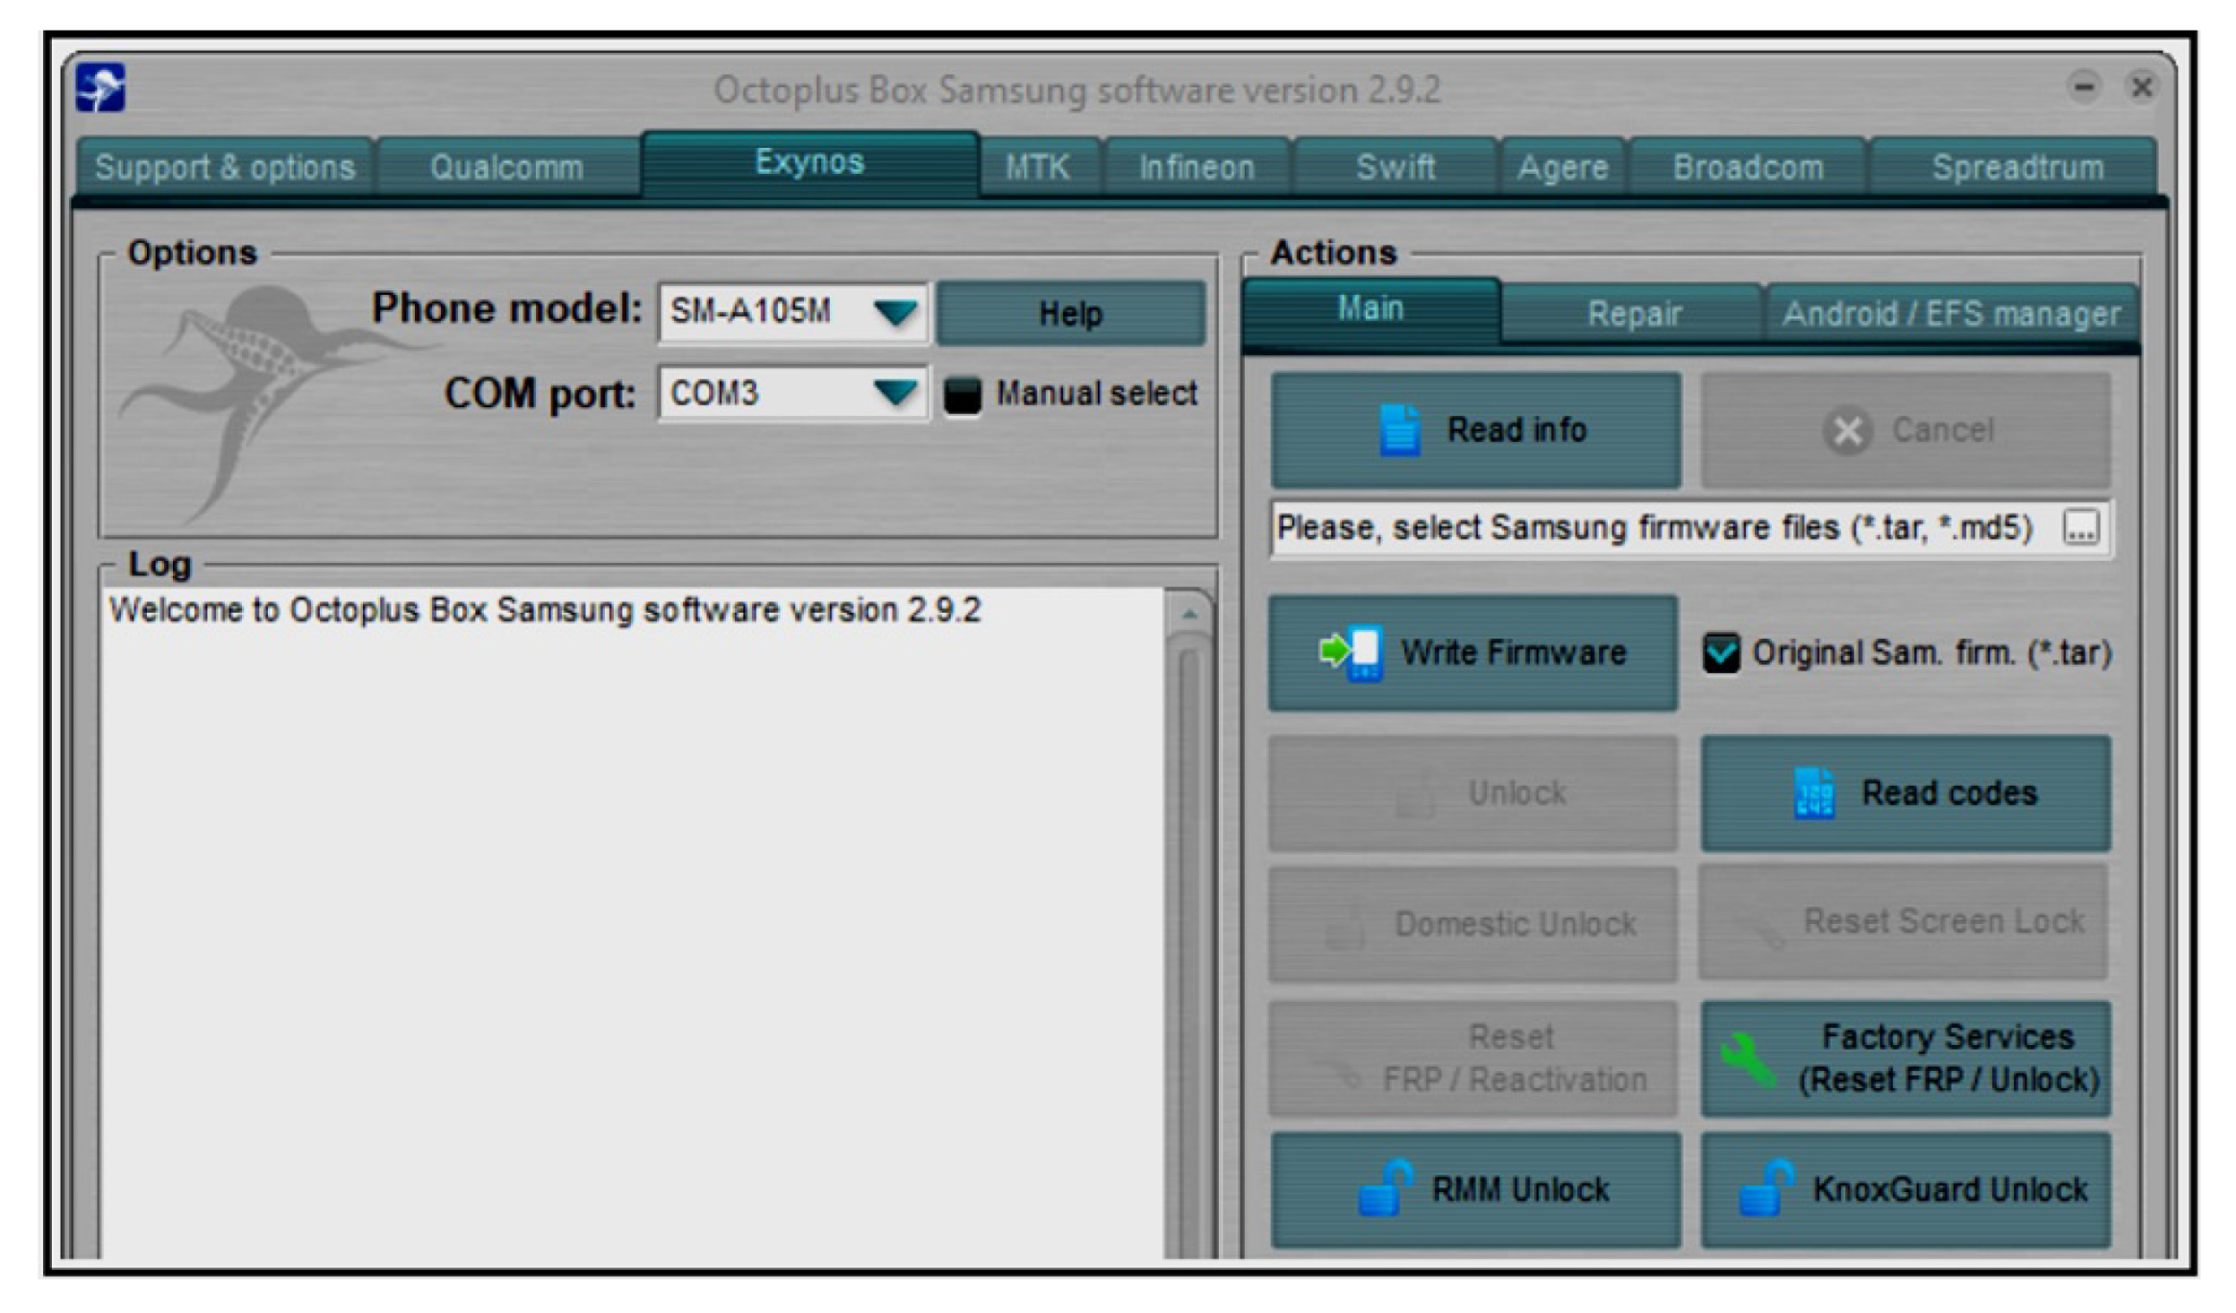Screen dimensions: 2236x1313
Task: Click the blue Read info document icon
Action: coord(1399,429)
